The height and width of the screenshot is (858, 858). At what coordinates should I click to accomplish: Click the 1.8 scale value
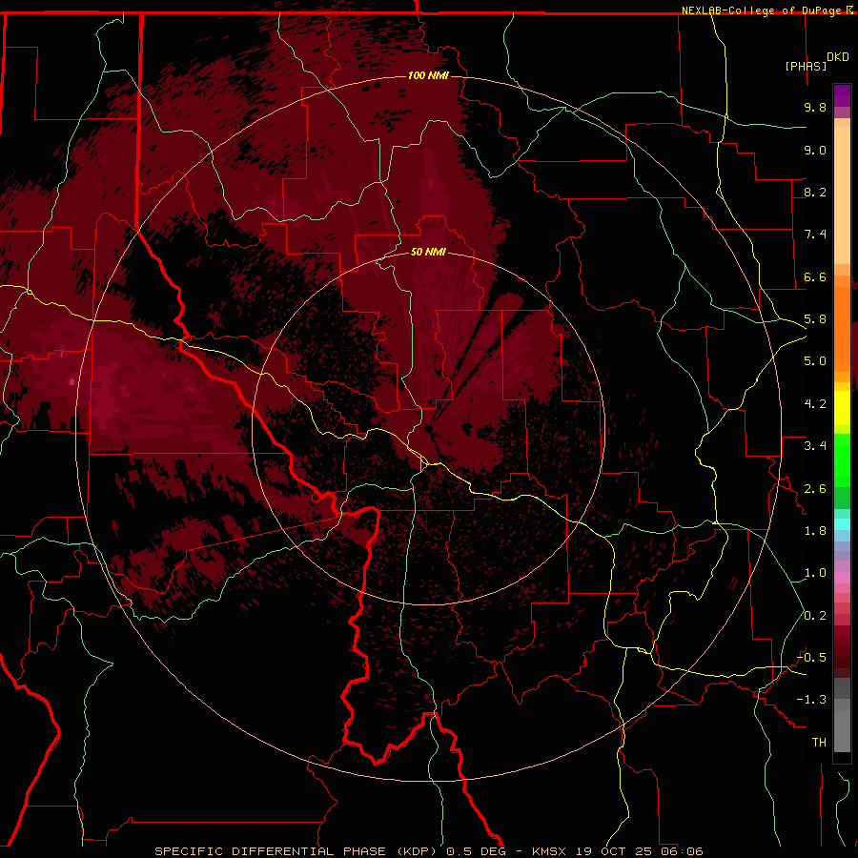click(815, 531)
